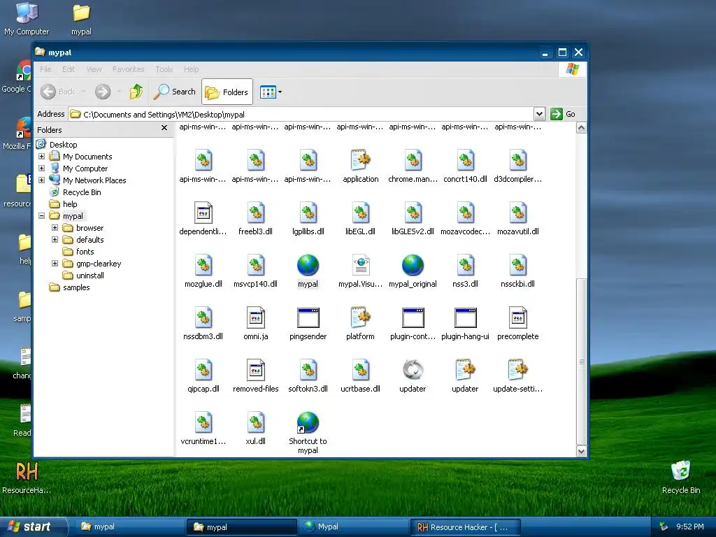
Task: Click the file list scroll down arrow
Action: tap(581, 451)
